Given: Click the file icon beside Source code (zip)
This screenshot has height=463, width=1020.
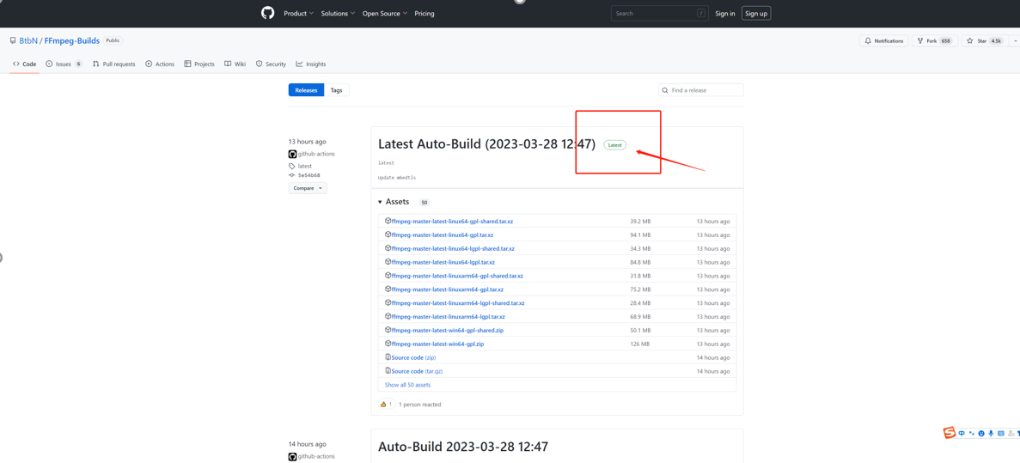Looking at the screenshot, I should tap(388, 357).
